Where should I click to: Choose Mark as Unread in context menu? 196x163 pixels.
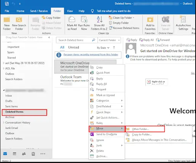tap(107, 95)
